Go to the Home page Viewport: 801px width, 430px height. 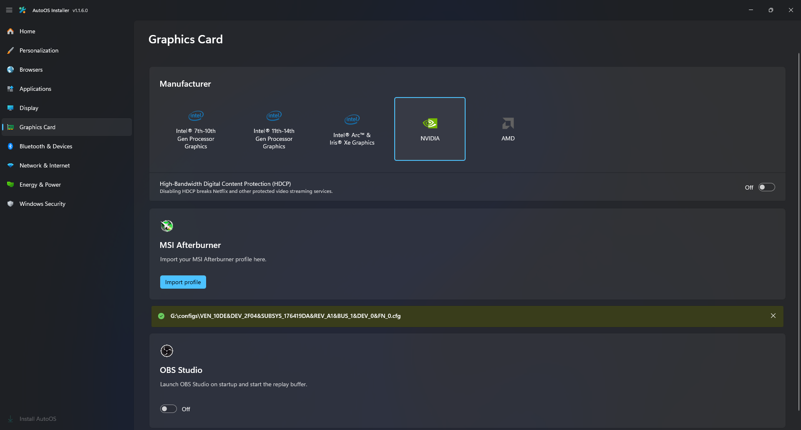67,31
